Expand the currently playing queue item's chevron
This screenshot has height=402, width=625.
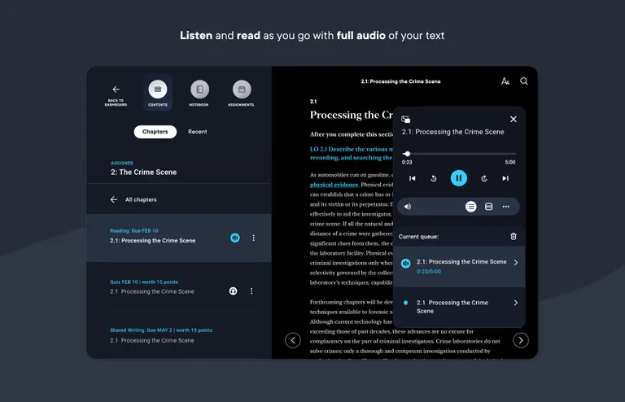515,262
